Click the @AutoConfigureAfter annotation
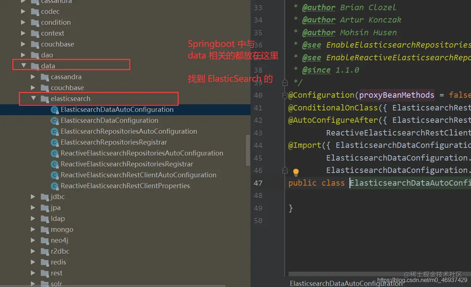Image resolution: width=471 pixels, height=287 pixels. click(x=333, y=120)
